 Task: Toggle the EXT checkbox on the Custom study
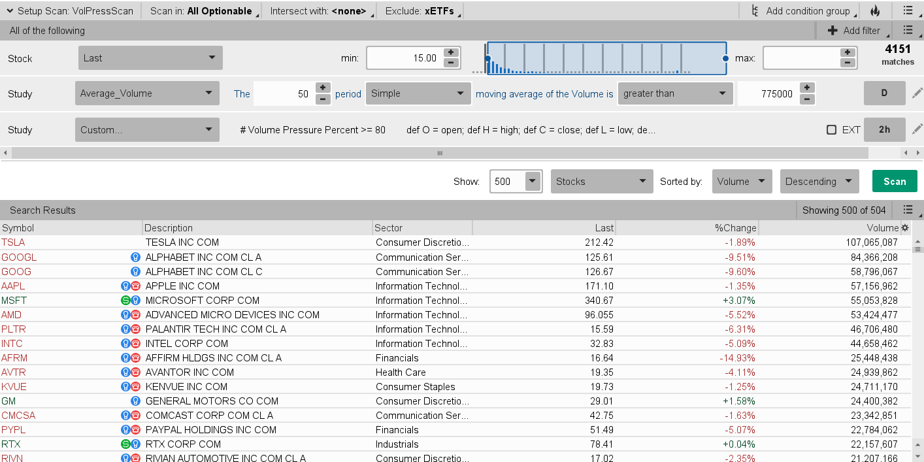pos(831,129)
